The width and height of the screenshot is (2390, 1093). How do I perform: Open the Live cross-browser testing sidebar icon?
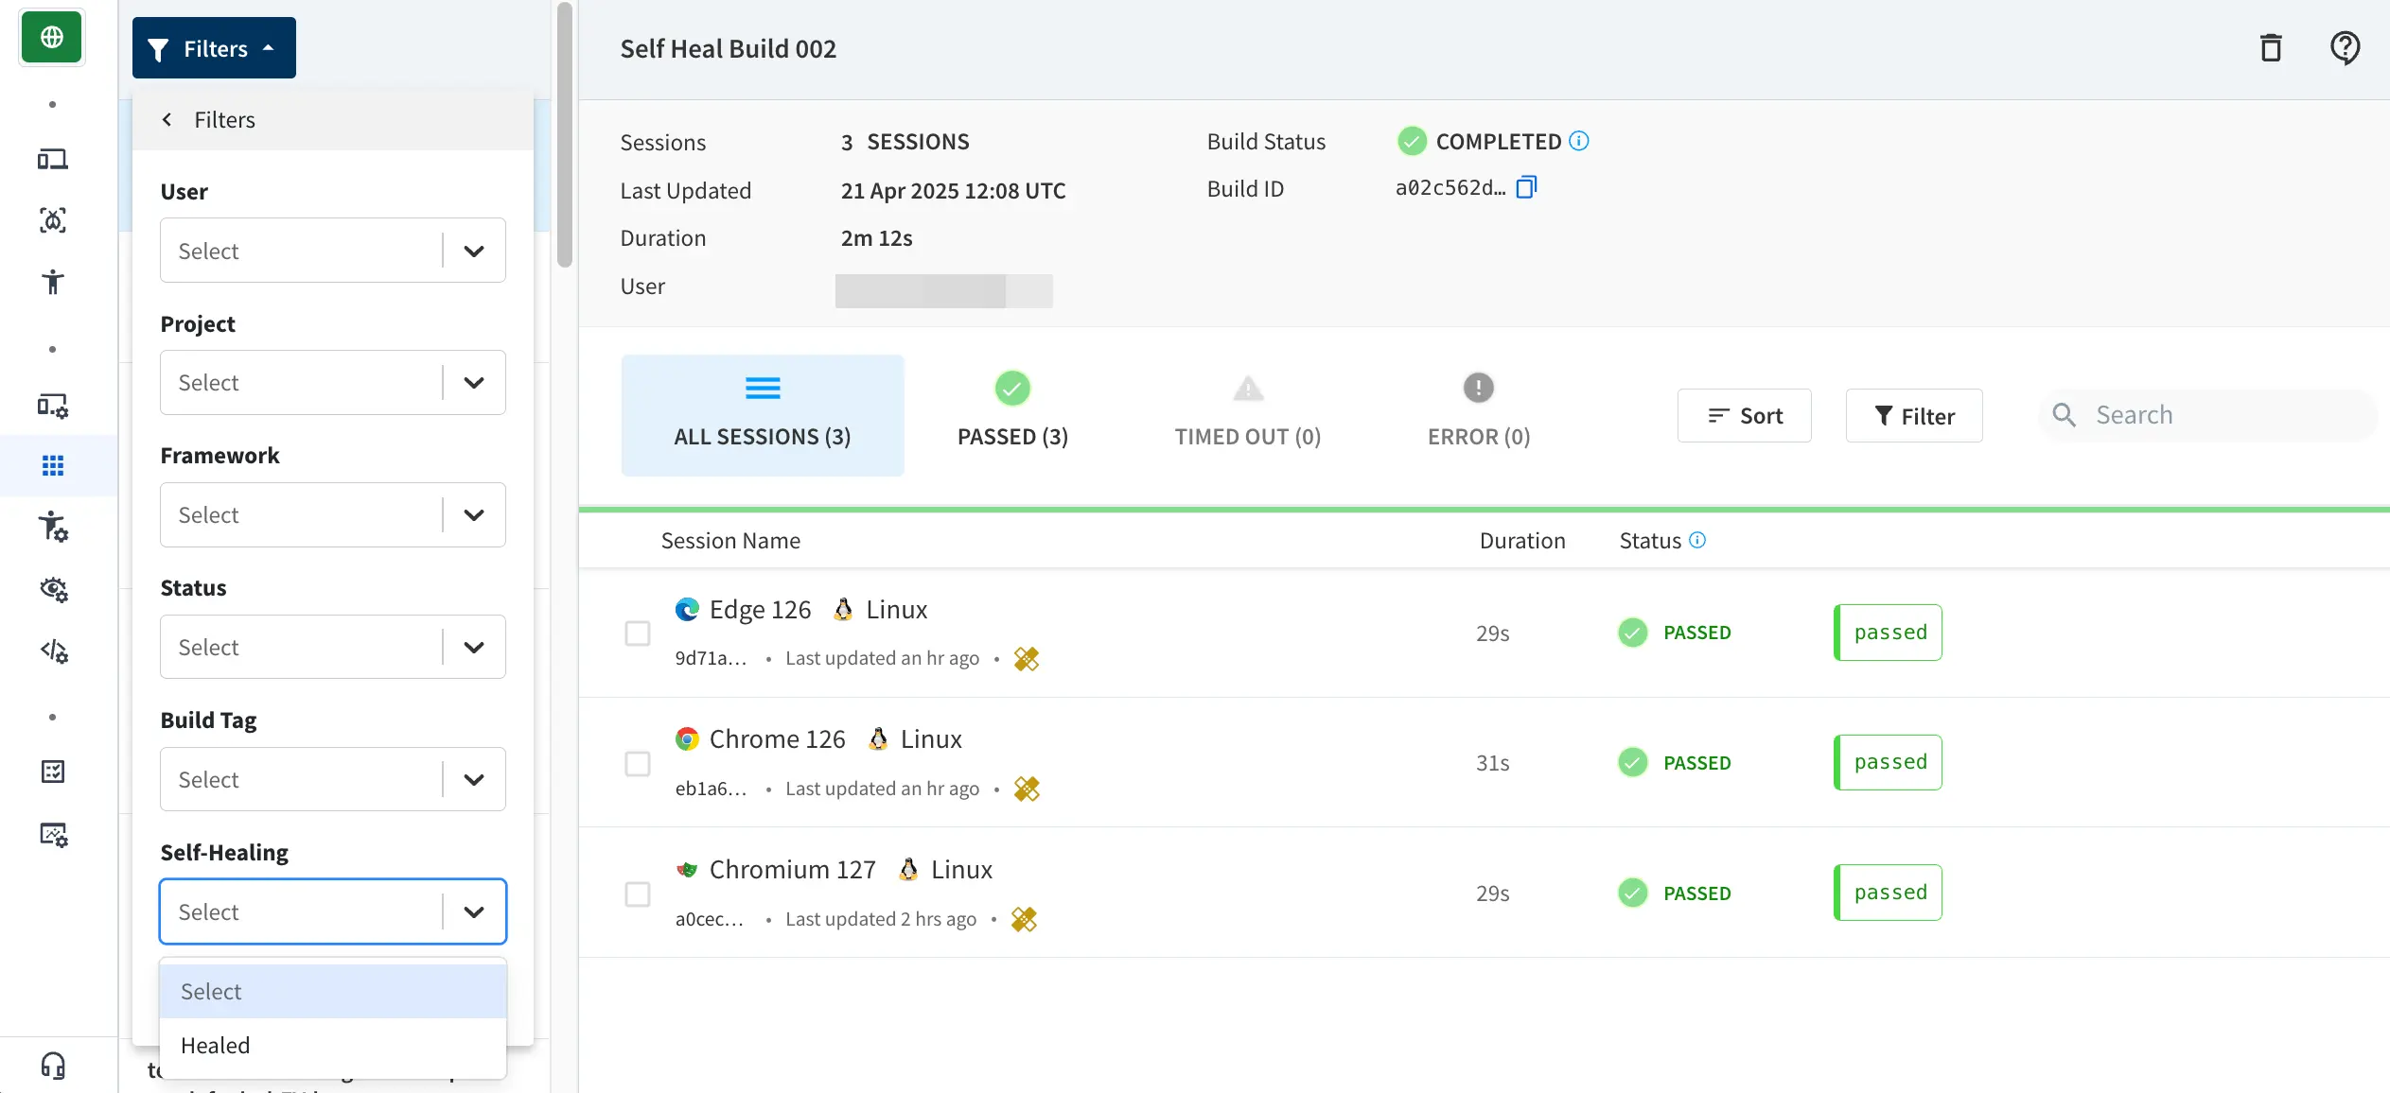click(52, 159)
